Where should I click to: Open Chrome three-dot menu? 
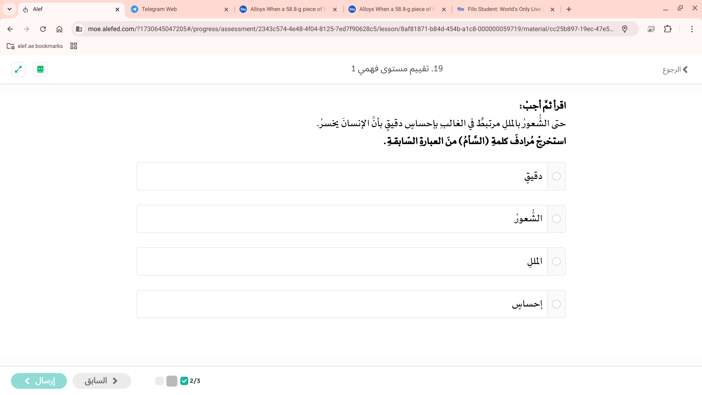coord(692,29)
